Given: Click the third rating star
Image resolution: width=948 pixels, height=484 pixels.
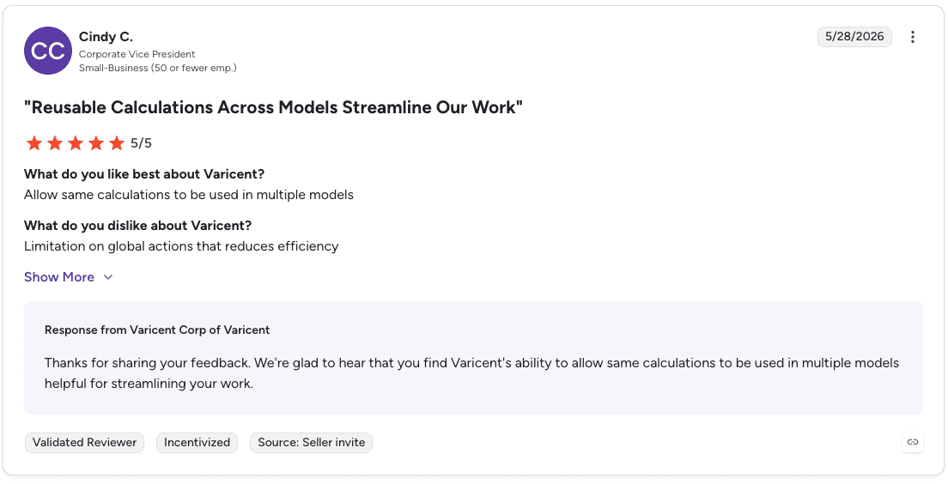Looking at the screenshot, I should (76, 143).
